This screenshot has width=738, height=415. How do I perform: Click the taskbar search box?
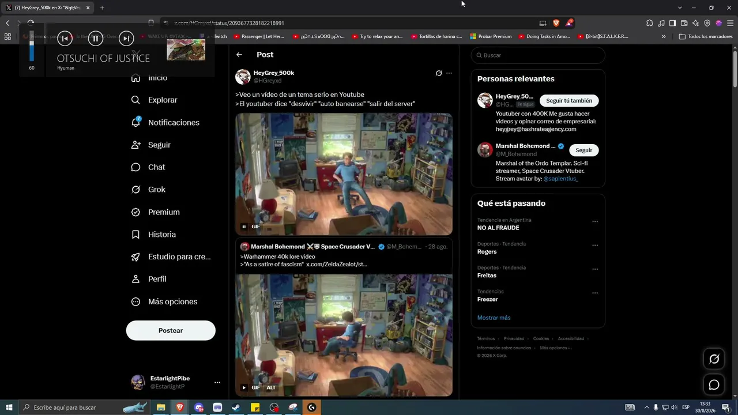click(x=84, y=408)
